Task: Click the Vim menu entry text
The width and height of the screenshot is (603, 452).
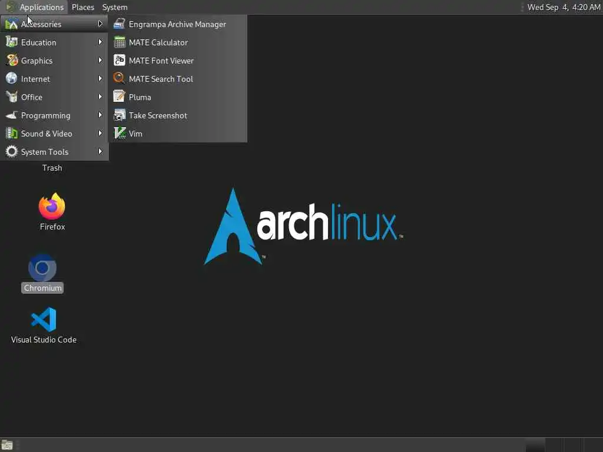Action: coord(136,134)
